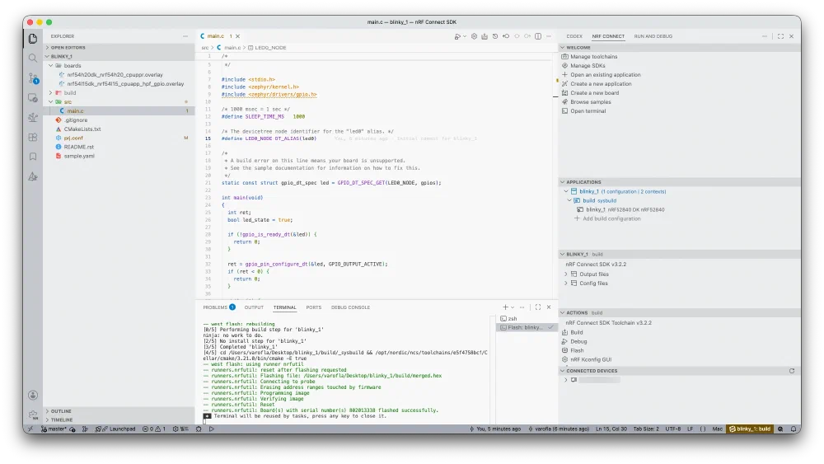This screenshot has width=824, height=464.
Task: Open the Search view in activity bar
Action: [33, 58]
